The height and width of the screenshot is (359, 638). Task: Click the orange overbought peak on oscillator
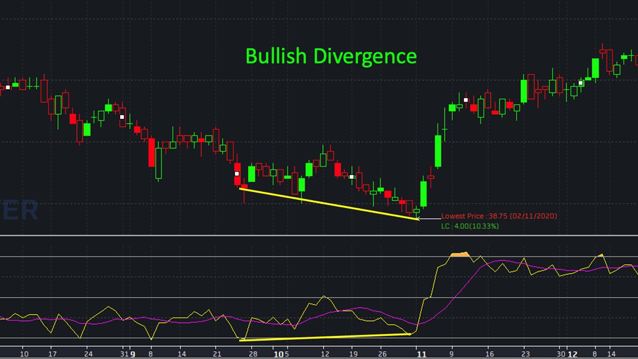pos(460,255)
